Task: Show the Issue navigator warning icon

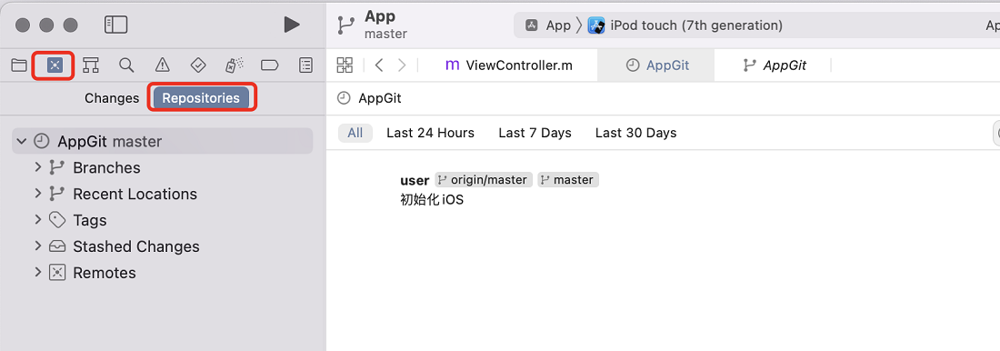Action: click(x=163, y=65)
